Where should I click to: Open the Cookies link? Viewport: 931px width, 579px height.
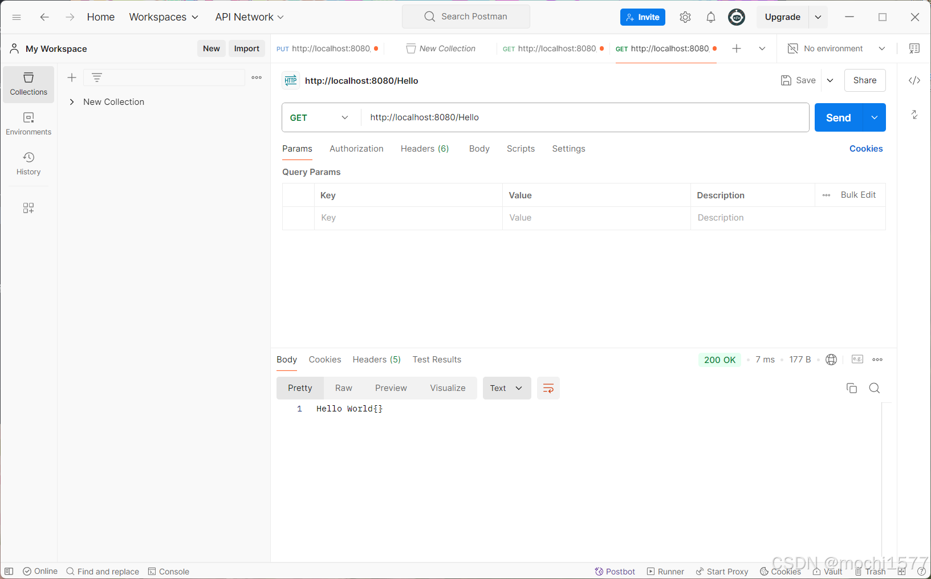tap(866, 149)
